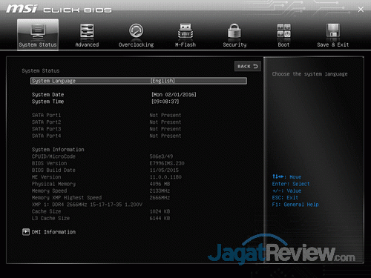This screenshot has width=371, height=278.
Task: Click the ESC: Exit hint
Action: pyautogui.click(x=285, y=198)
